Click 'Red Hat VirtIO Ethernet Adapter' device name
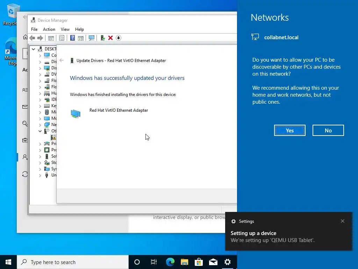The height and width of the screenshot is (269, 358). (119, 110)
